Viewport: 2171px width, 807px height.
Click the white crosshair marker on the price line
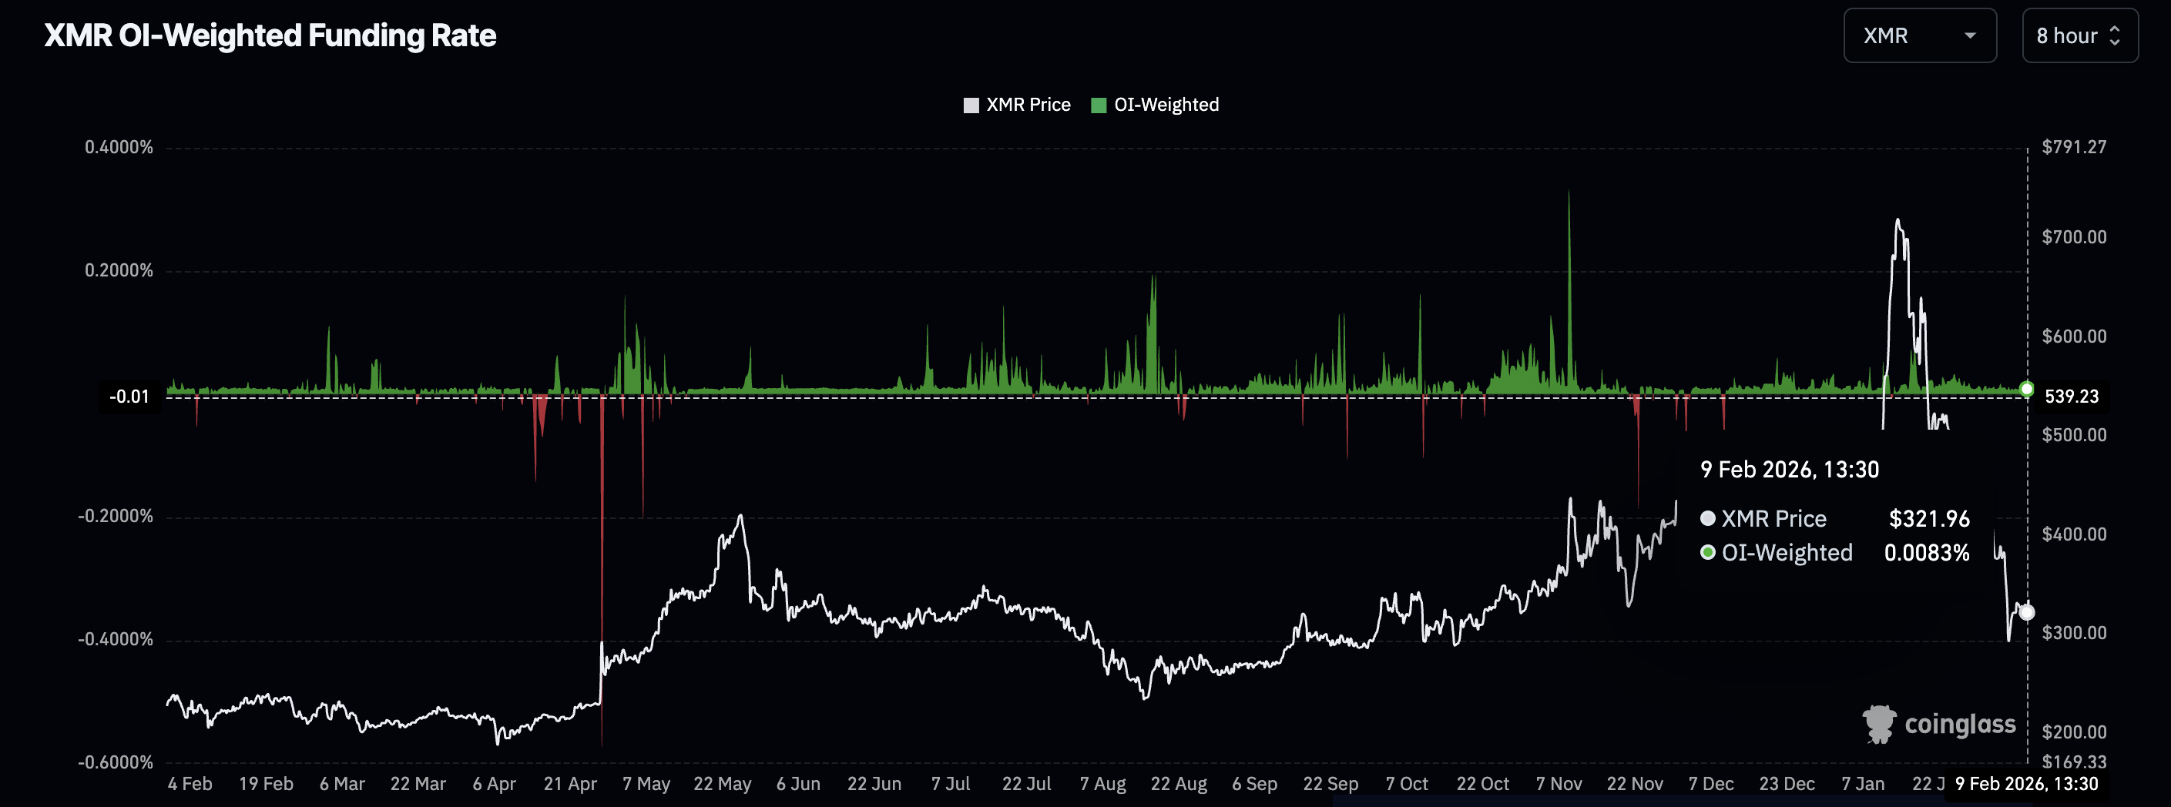tap(2028, 613)
